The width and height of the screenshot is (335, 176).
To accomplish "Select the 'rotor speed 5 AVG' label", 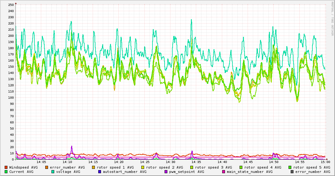I will (312, 167).
